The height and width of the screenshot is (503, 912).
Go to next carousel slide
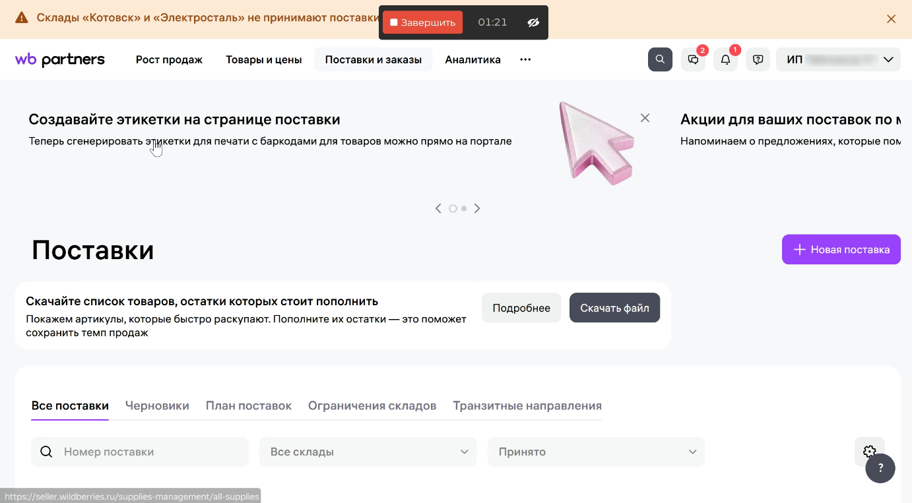tap(477, 208)
